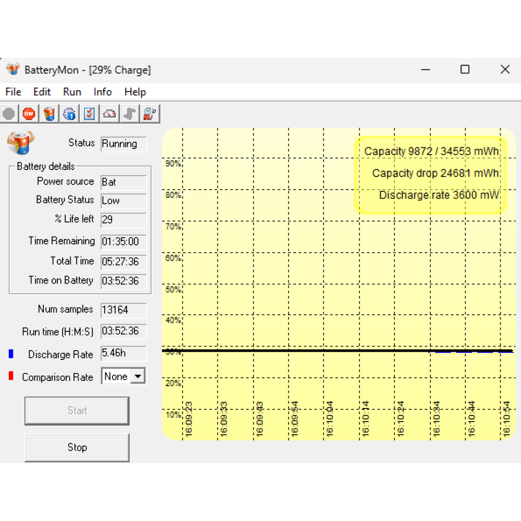The image size is (521, 521).
Task: Open the Info menu
Action: (x=103, y=92)
